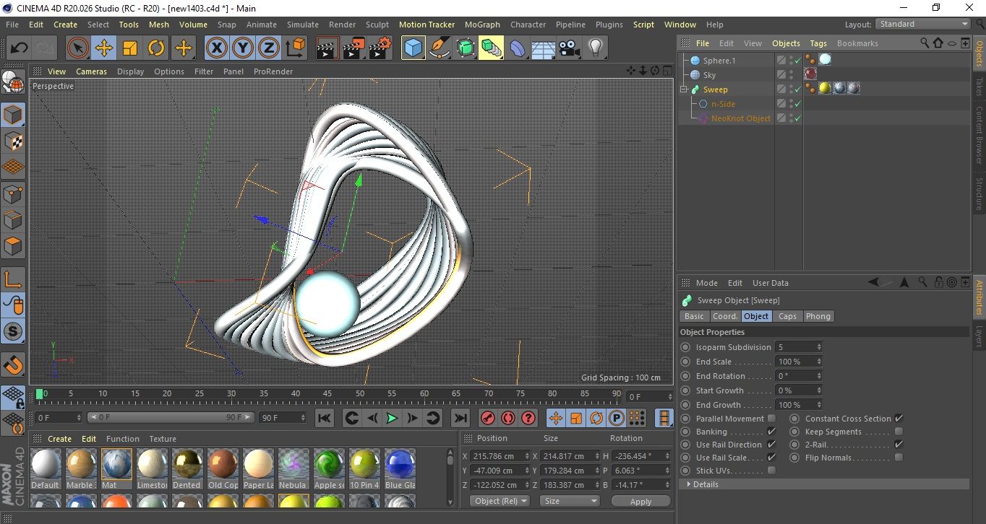Add a Cube primitive object

click(x=413, y=48)
